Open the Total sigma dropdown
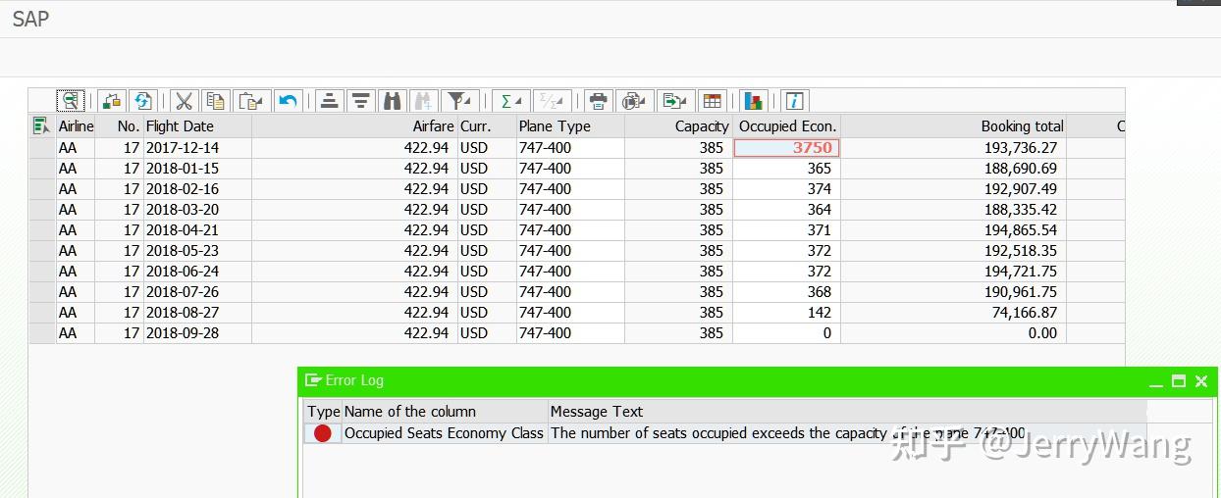The height and width of the screenshot is (498, 1221). point(510,100)
